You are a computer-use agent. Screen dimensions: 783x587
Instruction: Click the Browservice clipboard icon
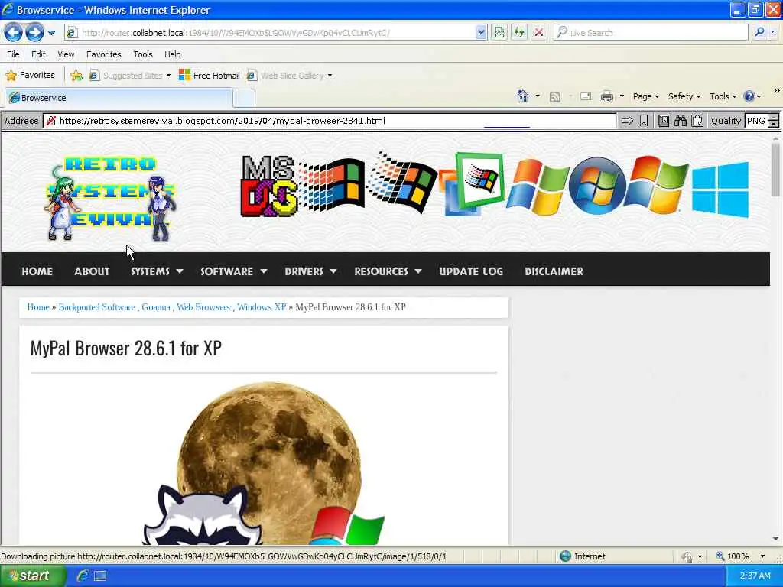(697, 121)
